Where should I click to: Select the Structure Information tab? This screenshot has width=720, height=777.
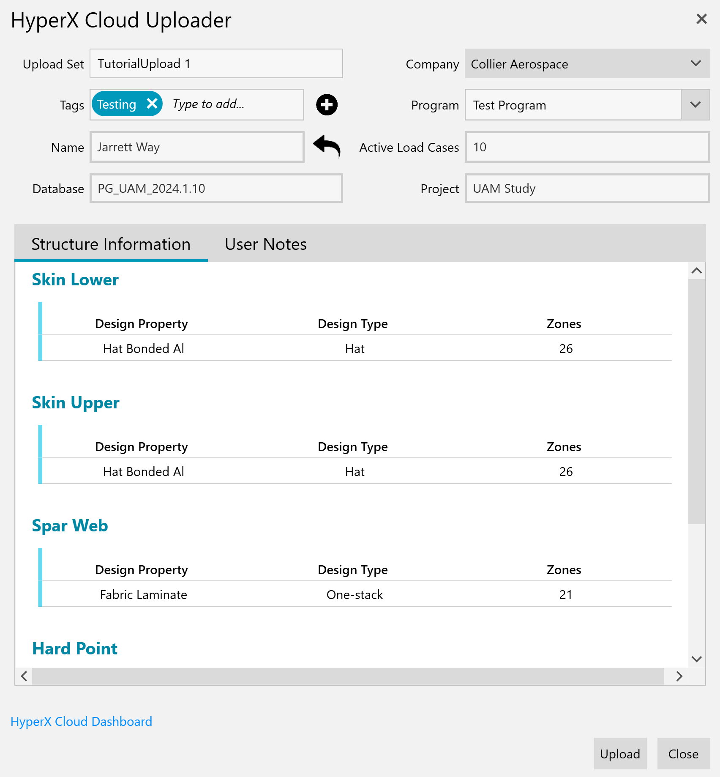pos(111,244)
